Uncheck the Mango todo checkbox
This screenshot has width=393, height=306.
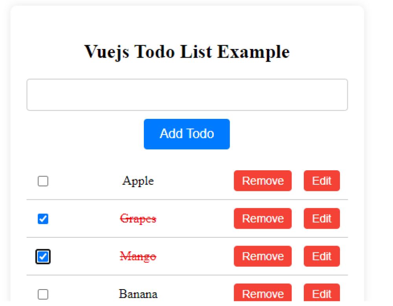click(x=43, y=257)
